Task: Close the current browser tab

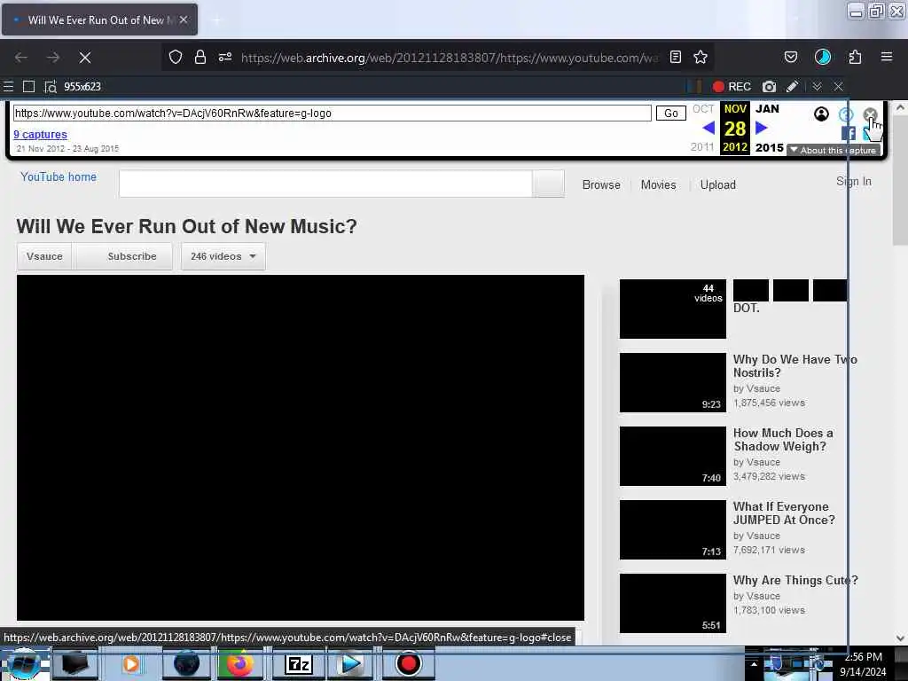Action: (184, 20)
